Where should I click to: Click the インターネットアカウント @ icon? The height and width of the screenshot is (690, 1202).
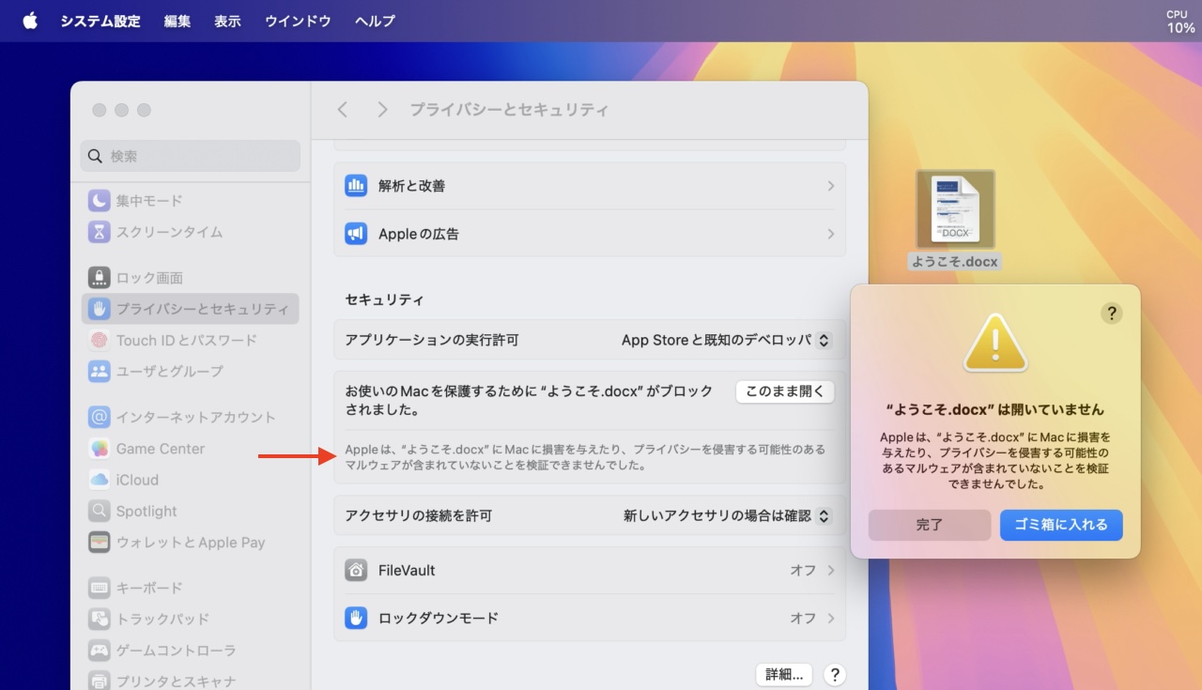click(100, 417)
